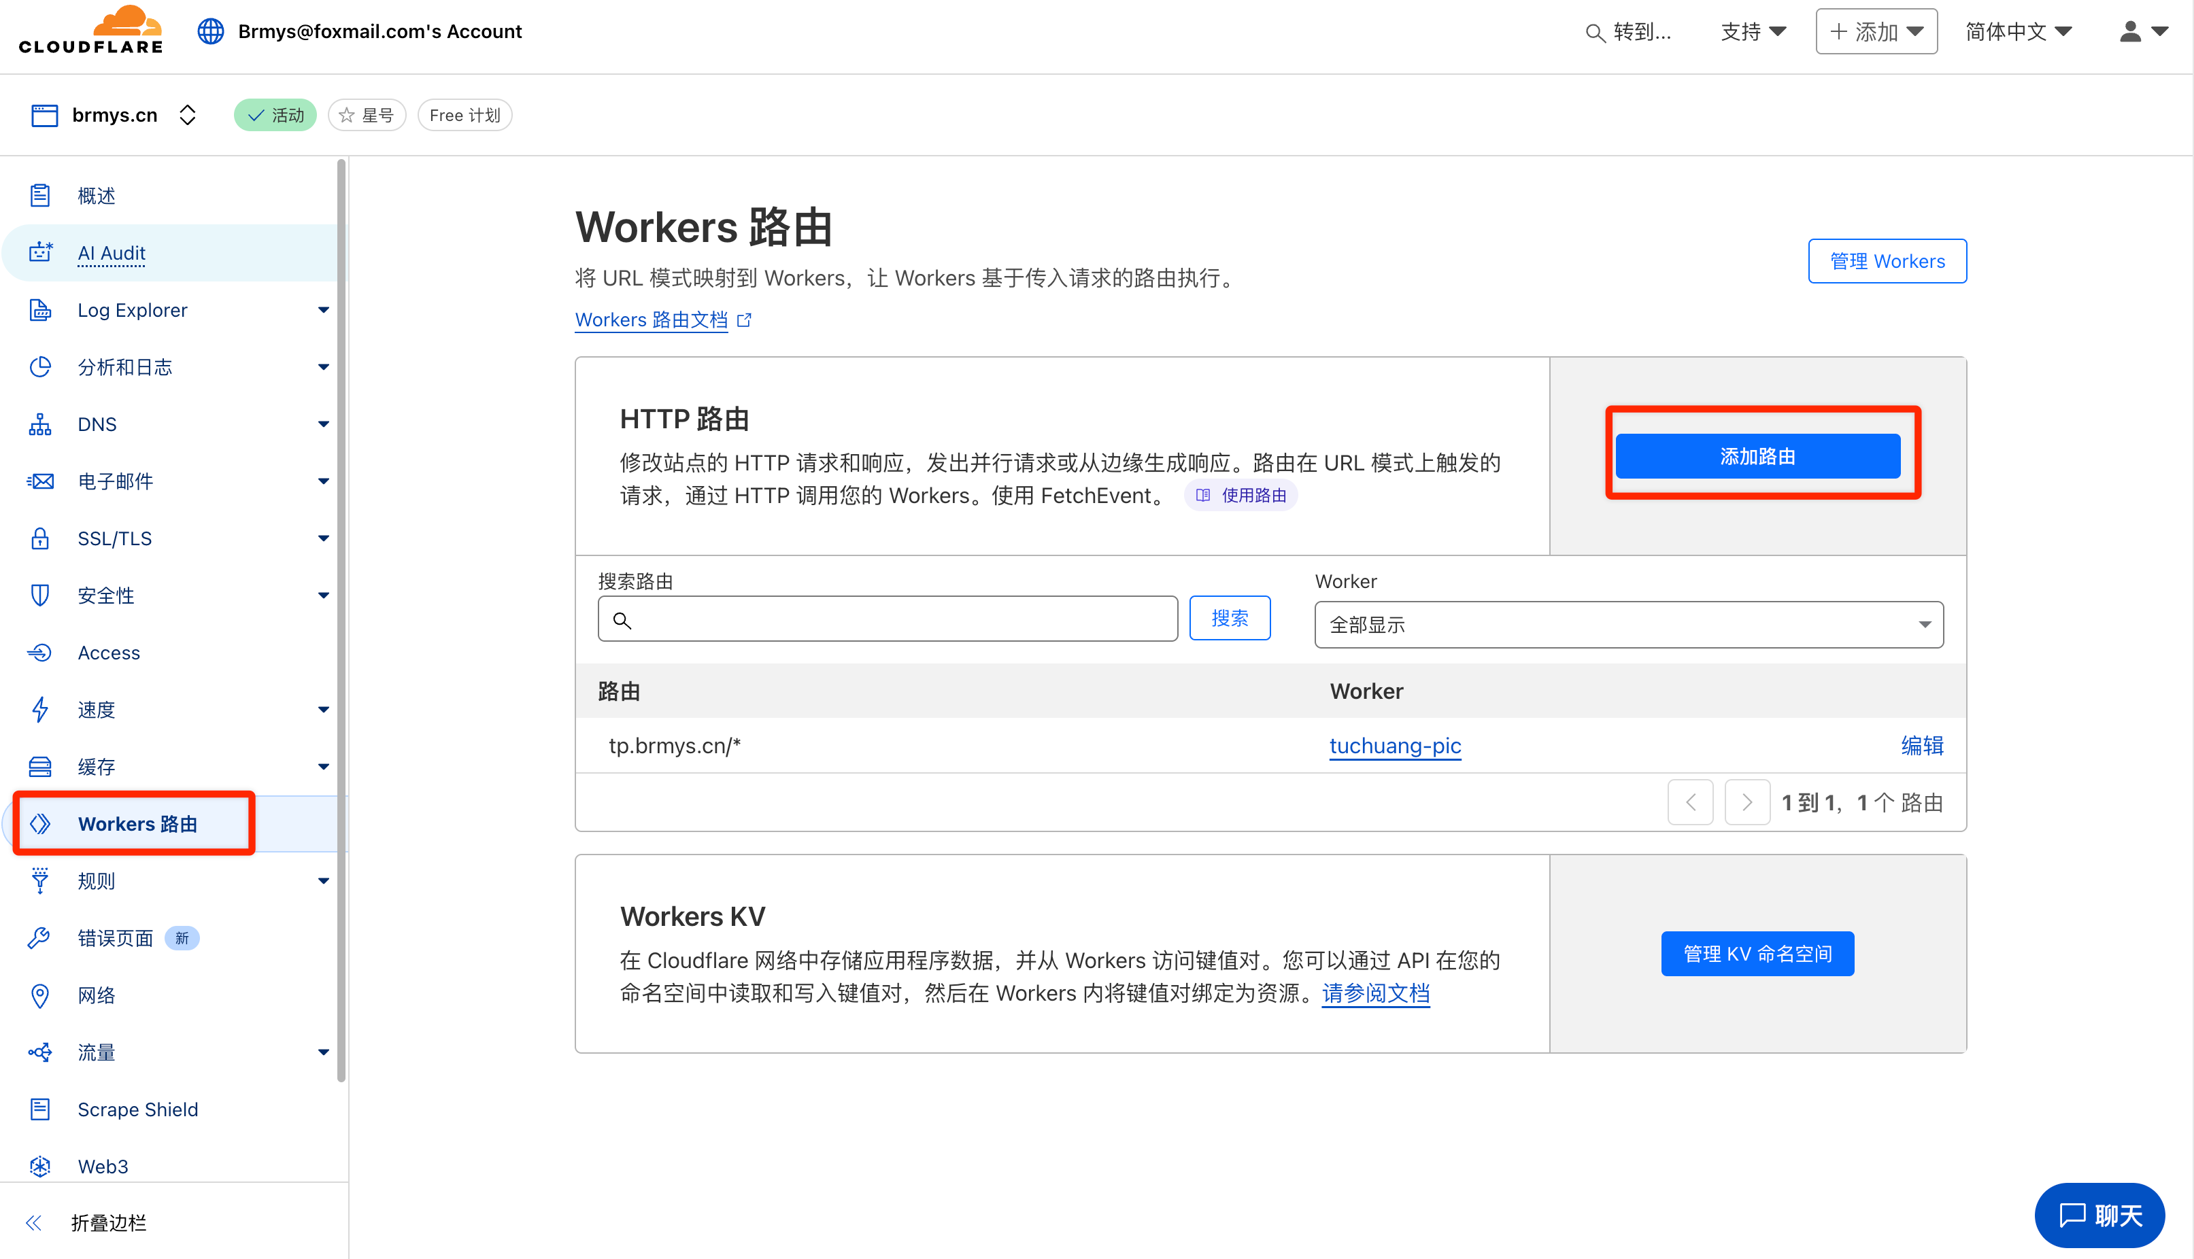Image resolution: width=2194 pixels, height=1259 pixels.
Task: Open the 添加 dropdown button
Action: click(1876, 32)
